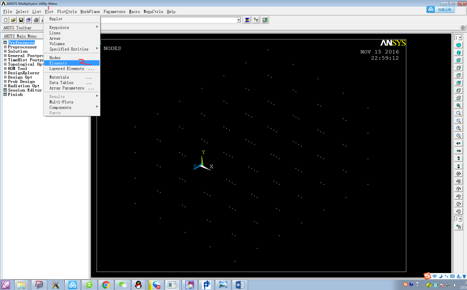Click the Save Database icon

coord(21,20)
